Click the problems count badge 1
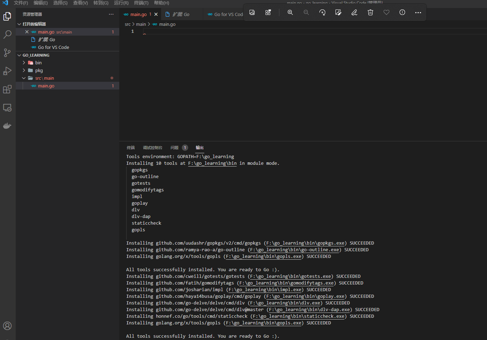This screenshot has width=487, height=340. [185, 148]
